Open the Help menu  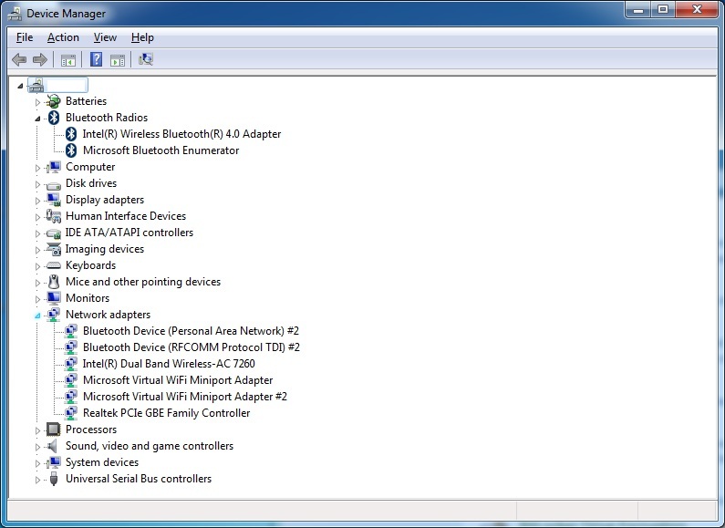coord(142,37)
